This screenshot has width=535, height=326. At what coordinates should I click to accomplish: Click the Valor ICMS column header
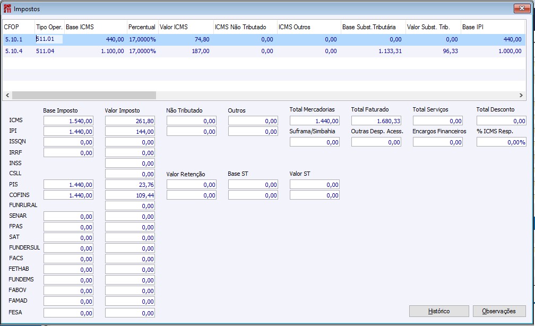[186, 27]
